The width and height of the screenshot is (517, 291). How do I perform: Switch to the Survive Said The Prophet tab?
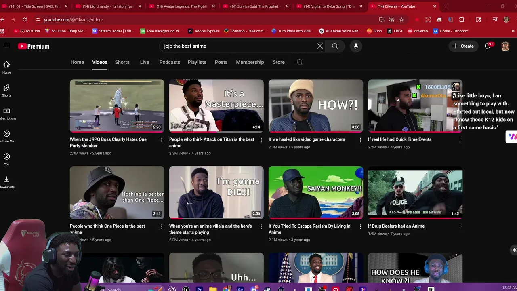click(255, 6)
